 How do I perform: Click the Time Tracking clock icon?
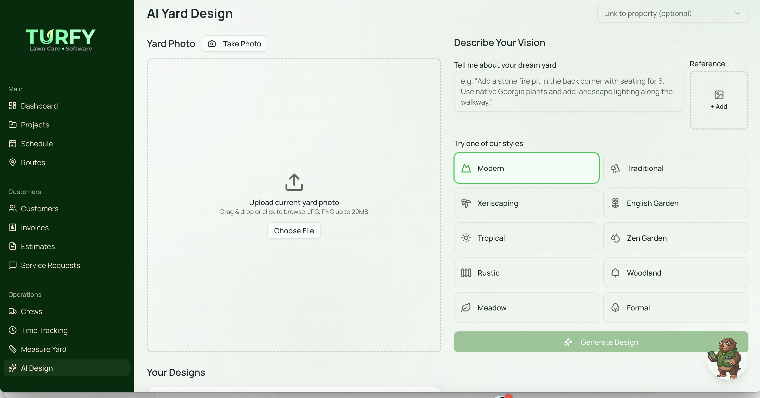coord(12,330)
